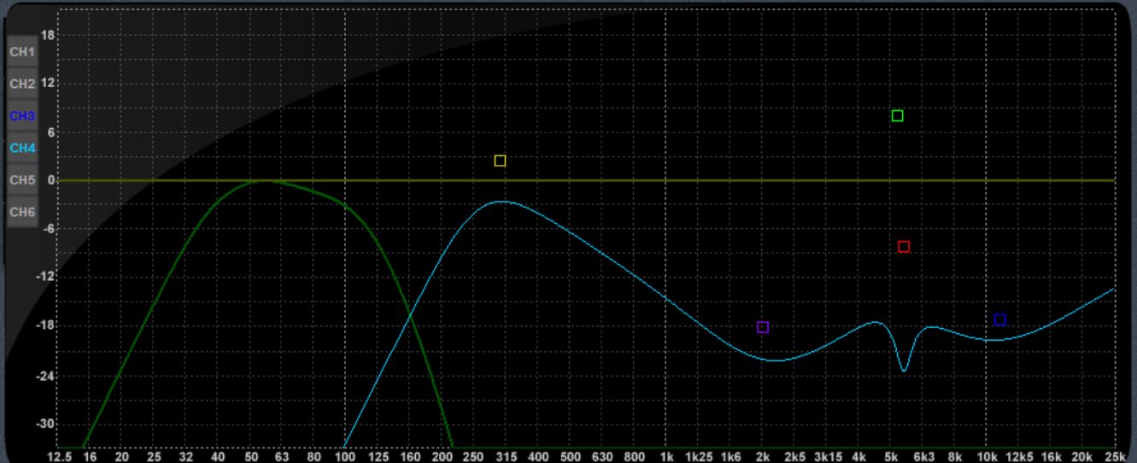Click the 25k frequency axis label
Viewport: 1137px width, 463px height.
tap(1115, 456)
